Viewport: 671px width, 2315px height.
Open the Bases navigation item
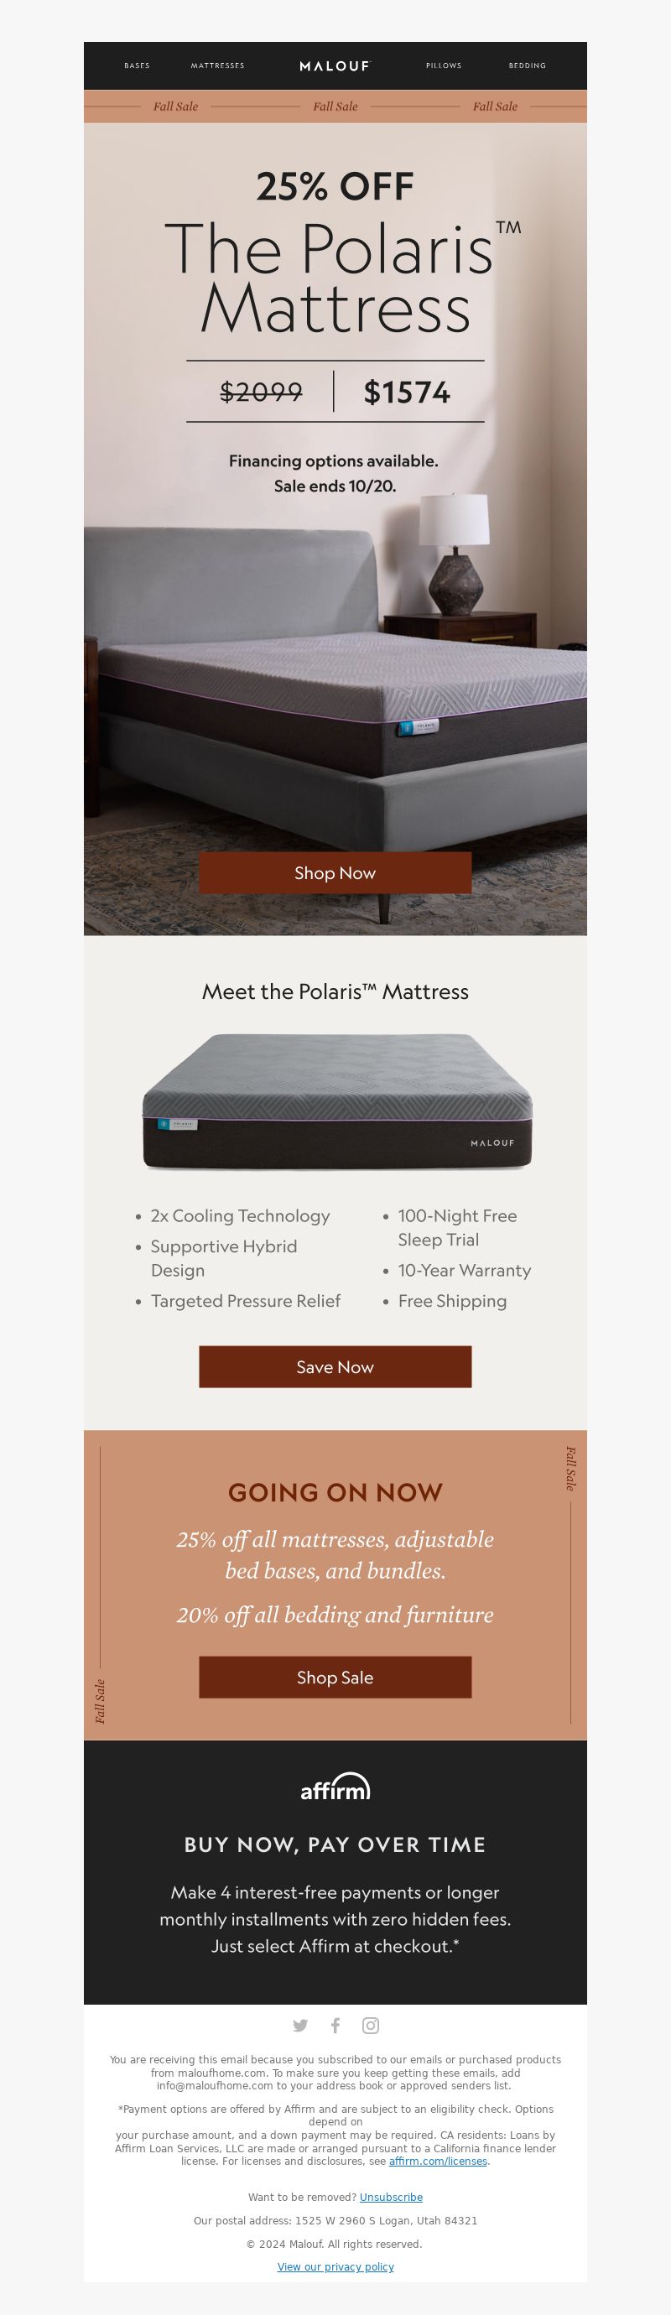pyautogui.click(x=137, y=65)
